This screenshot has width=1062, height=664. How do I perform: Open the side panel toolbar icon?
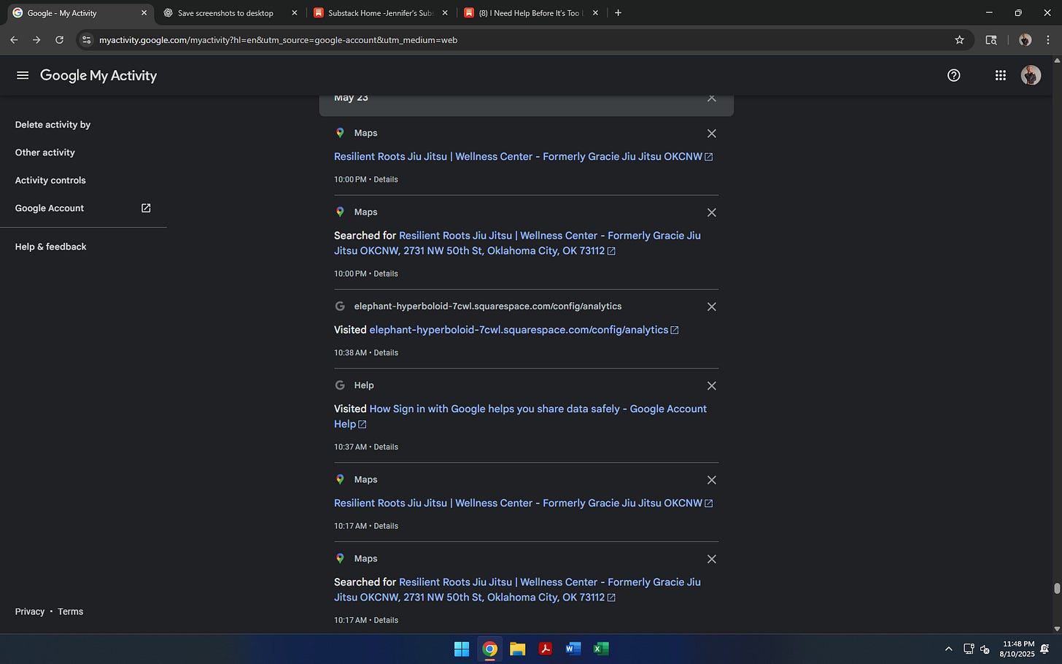pyautogui.click(x=991, y=40)
